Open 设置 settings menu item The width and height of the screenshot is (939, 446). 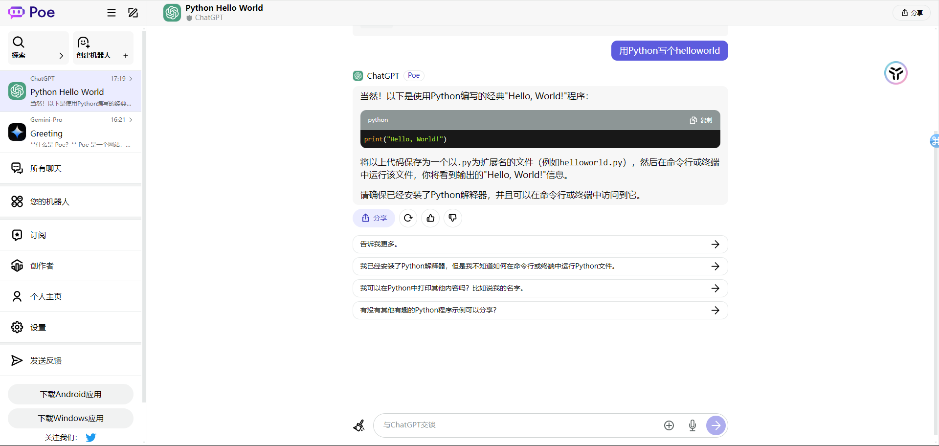[38, 327]
